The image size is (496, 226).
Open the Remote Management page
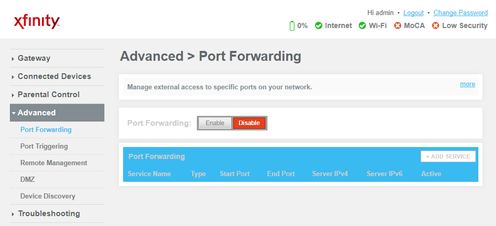(x=53, y=163)
